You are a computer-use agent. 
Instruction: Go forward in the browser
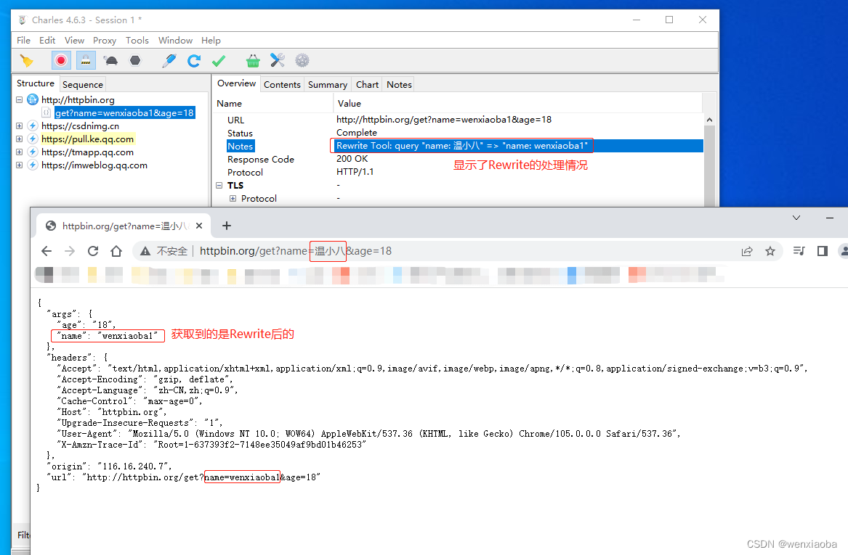(x=70, y=251)
